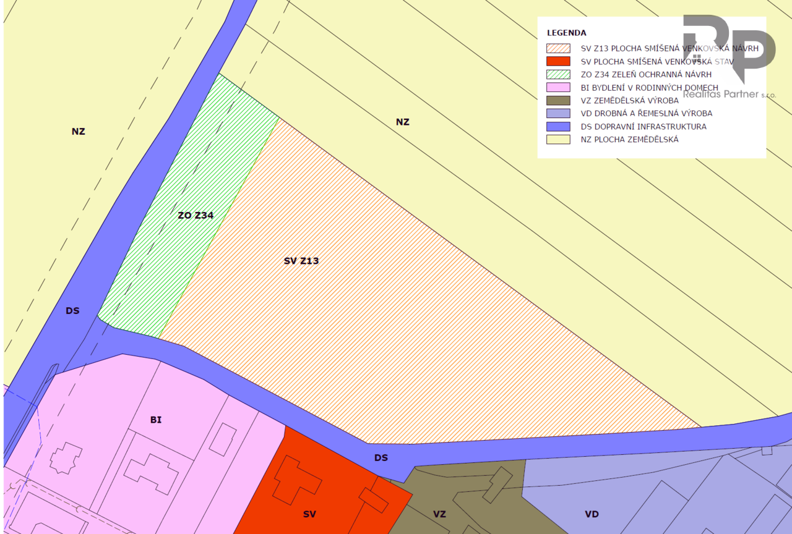This screenshot has width=792, height=534.
Task: Click the VZ label in the olive zone
Action: click(439, 514)
